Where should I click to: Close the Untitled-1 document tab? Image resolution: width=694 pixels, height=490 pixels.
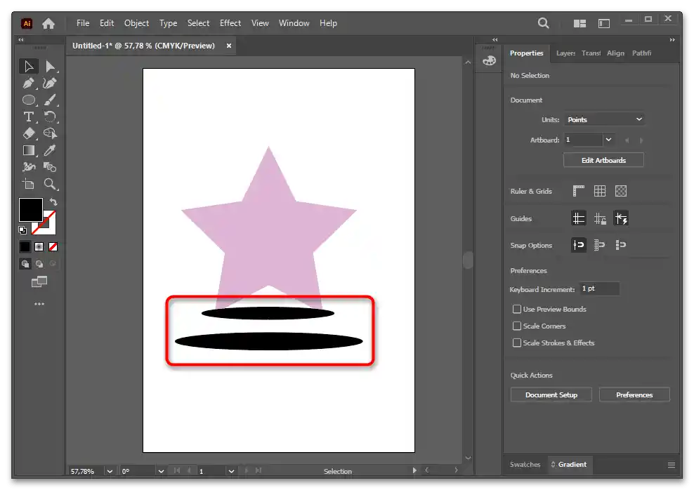pyautogui.click(x=229, y=46)
